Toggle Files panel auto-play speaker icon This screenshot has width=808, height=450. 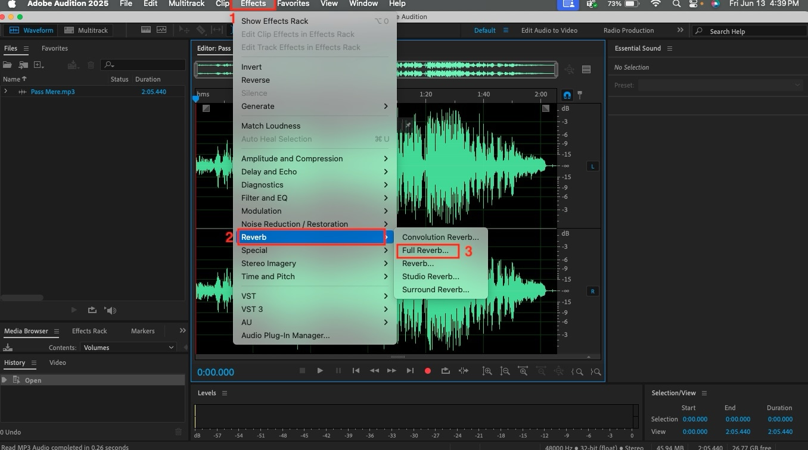(110, 310)
